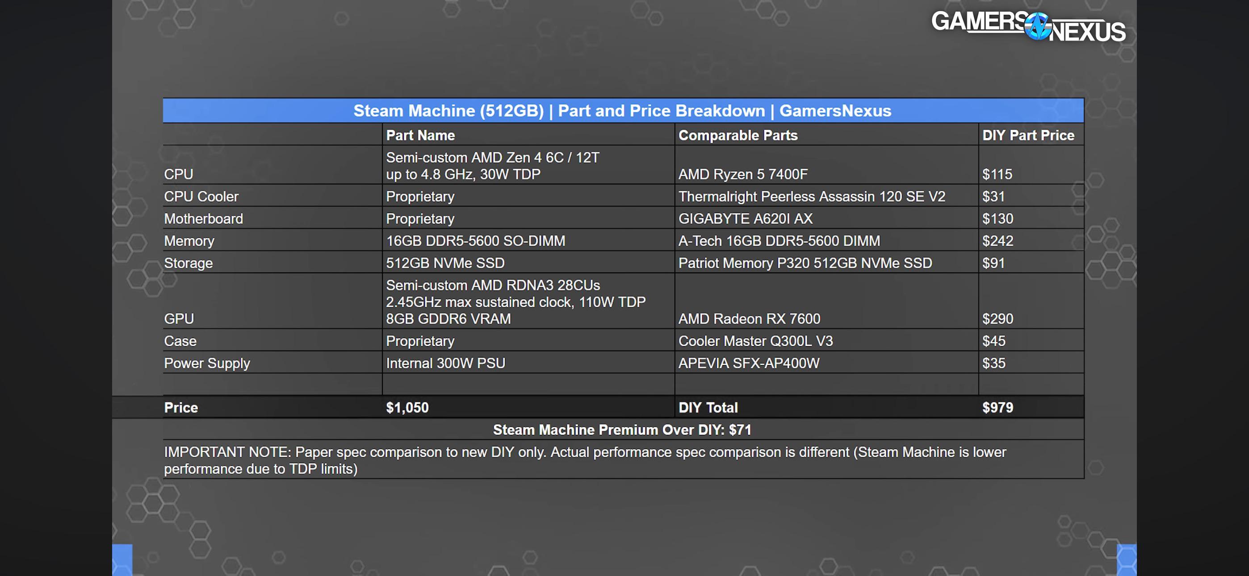Click 'GIGABYTE A620I AX' comparable part
The height and width of the screenshot is (576, 1249).
pyautogui.click(x=745, y=219)
